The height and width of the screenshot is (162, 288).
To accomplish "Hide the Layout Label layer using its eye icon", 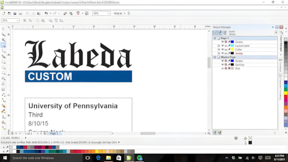I will (222, 46).
